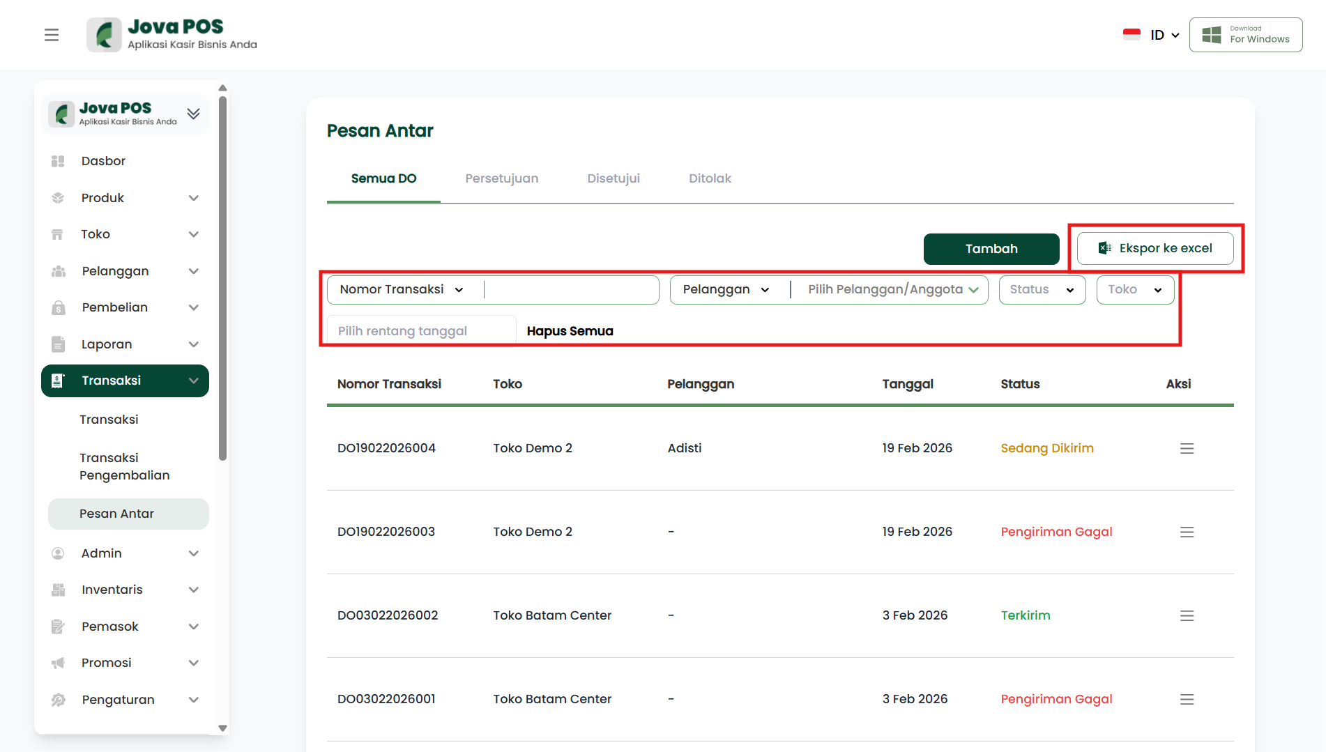
Task: Open action menu for DO19022026004
Action: (x=1187, y=448)
